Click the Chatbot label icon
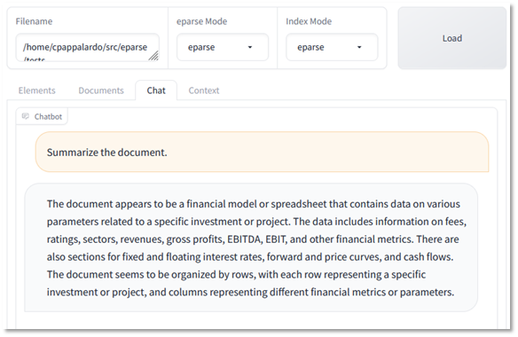 tap(25, 116)
